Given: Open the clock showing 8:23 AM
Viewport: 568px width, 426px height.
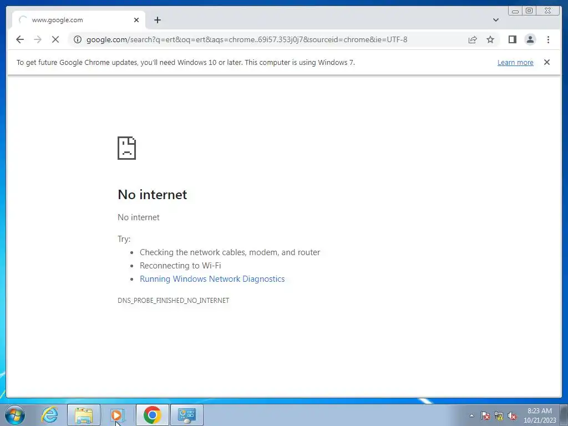Looking at the screenshot, I should coord(540,415).
